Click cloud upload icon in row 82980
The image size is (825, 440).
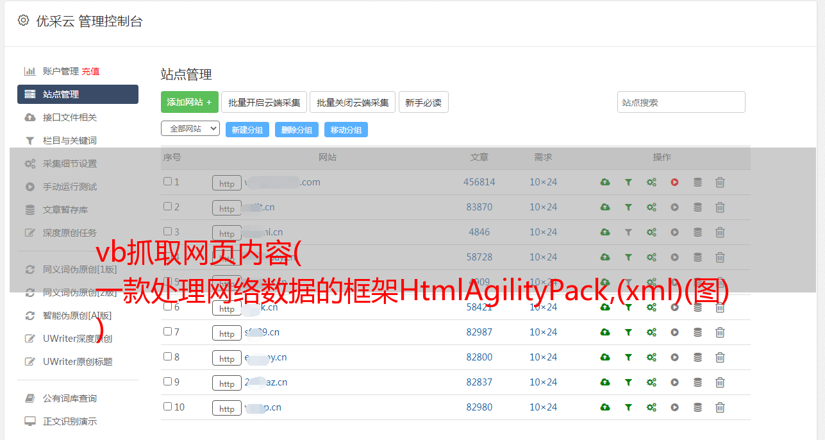point(605,407)
